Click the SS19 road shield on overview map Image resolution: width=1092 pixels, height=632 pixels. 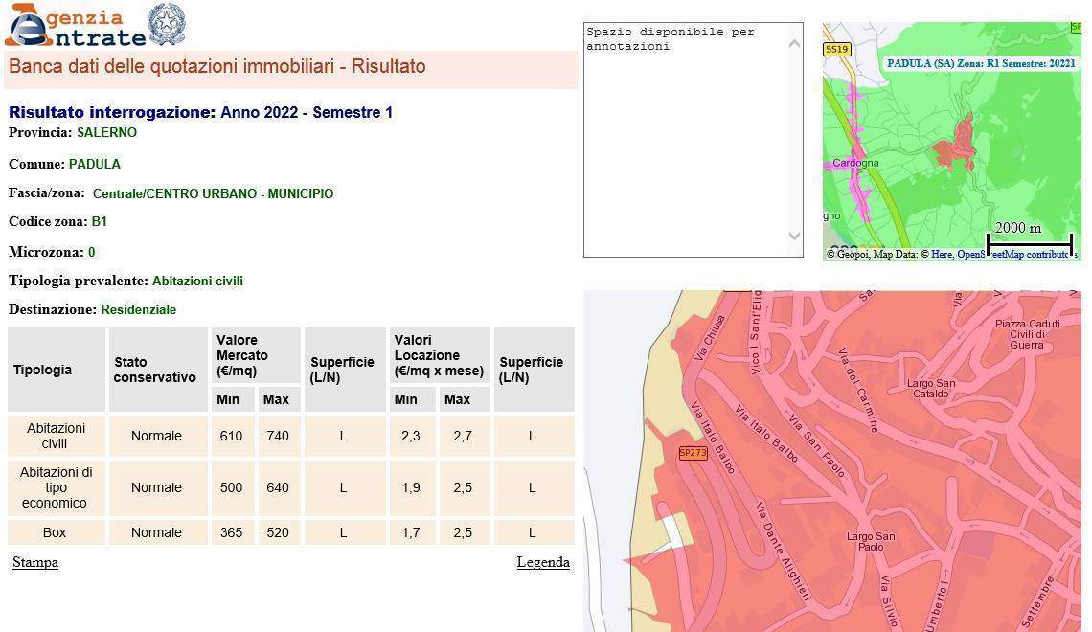pyautogui.click(x=836, y=49)
